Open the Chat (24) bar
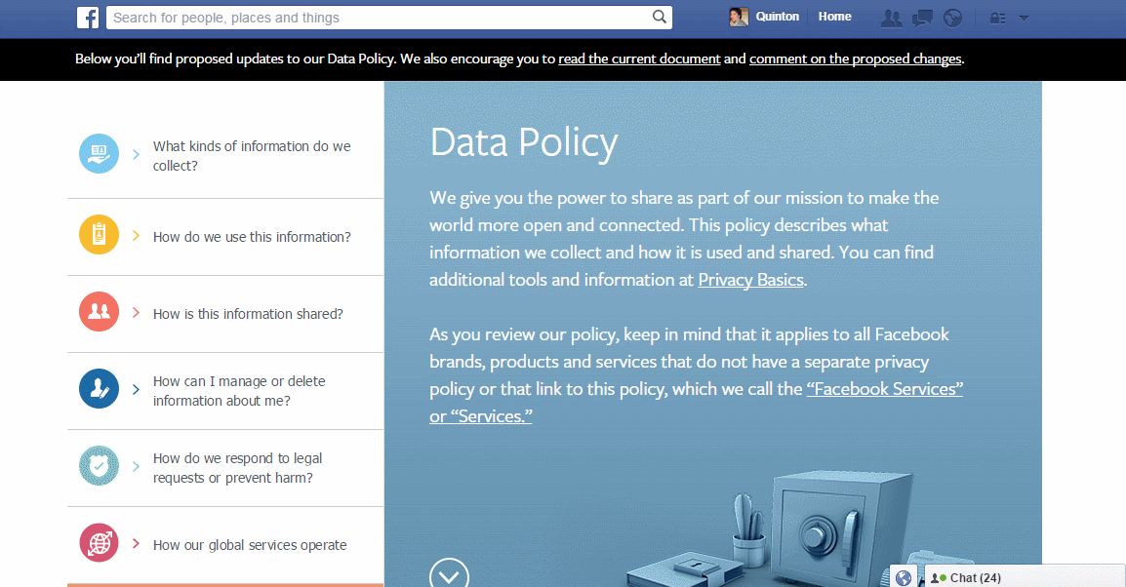Viewport: 1126px width, 587px height. click(1024, 577)
